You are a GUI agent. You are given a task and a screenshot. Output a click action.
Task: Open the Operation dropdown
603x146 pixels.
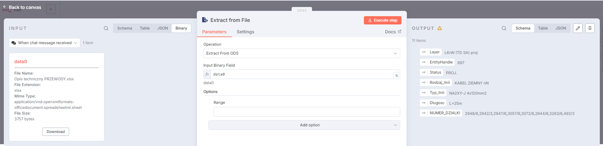[x=301, y=53]
